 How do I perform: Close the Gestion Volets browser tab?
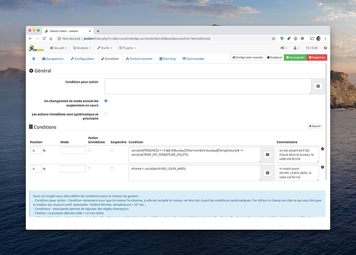tap(90, 31)
